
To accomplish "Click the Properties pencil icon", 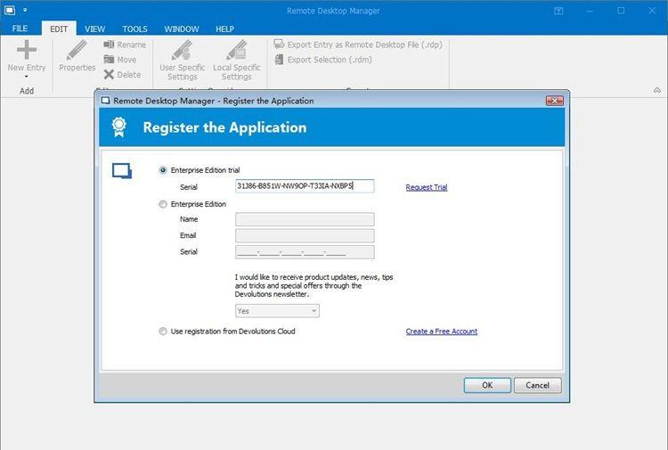I will coord(77,50).
